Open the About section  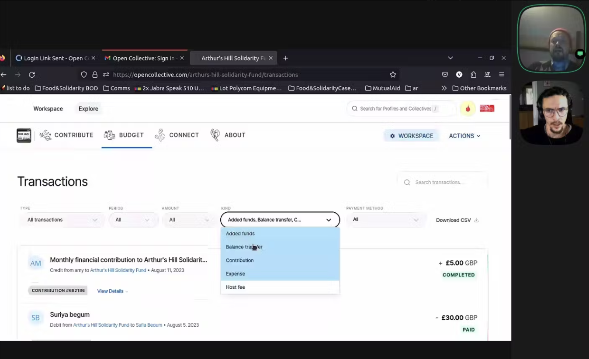228,135
